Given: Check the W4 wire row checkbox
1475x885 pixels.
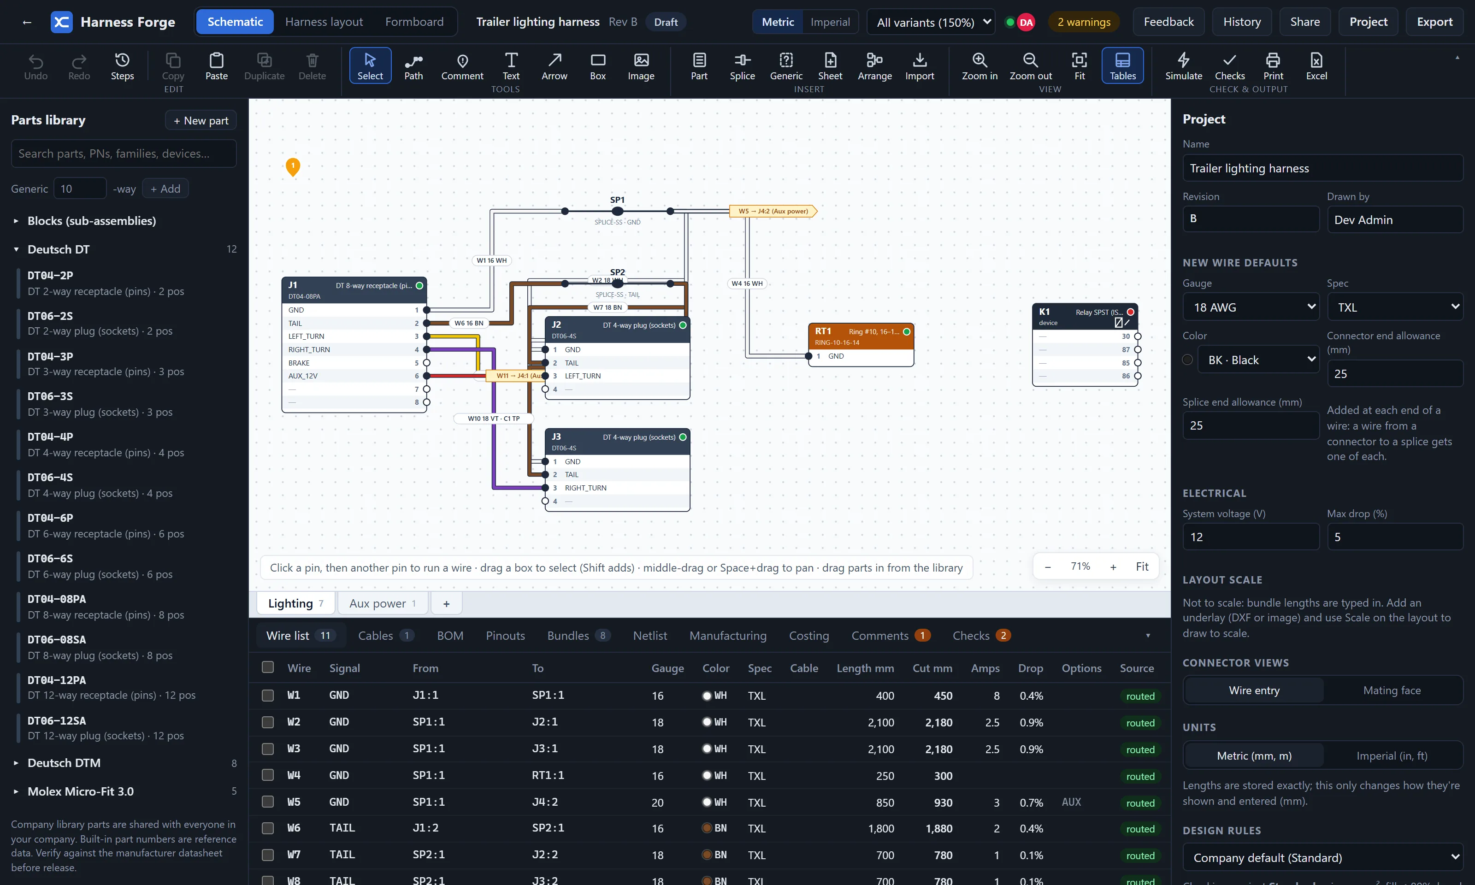Looking at the screenshot, I should click(x=268, y=775).
